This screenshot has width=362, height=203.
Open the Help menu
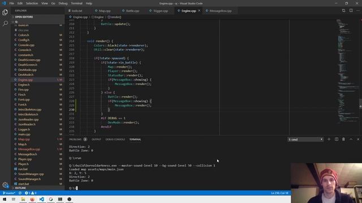pyautogui.click(x=89, y=3)
